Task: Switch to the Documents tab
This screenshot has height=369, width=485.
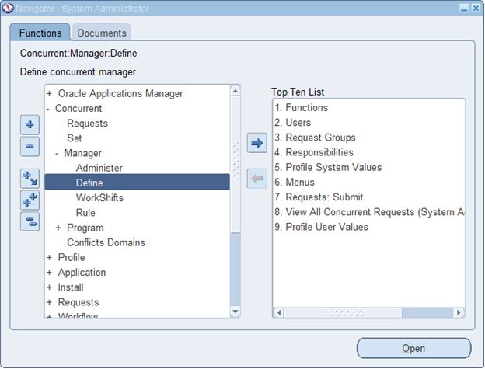Action: tap(101, 33)
